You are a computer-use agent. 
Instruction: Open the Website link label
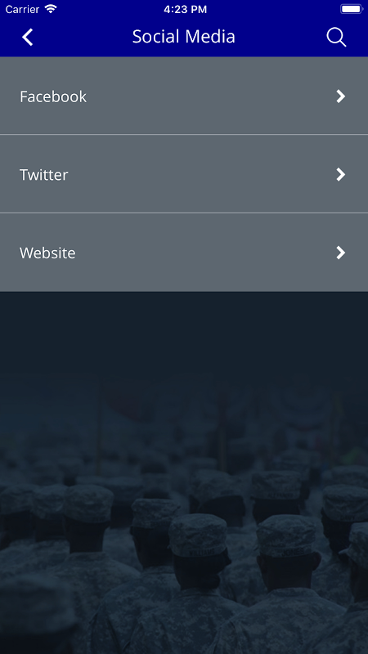[47, 253]
